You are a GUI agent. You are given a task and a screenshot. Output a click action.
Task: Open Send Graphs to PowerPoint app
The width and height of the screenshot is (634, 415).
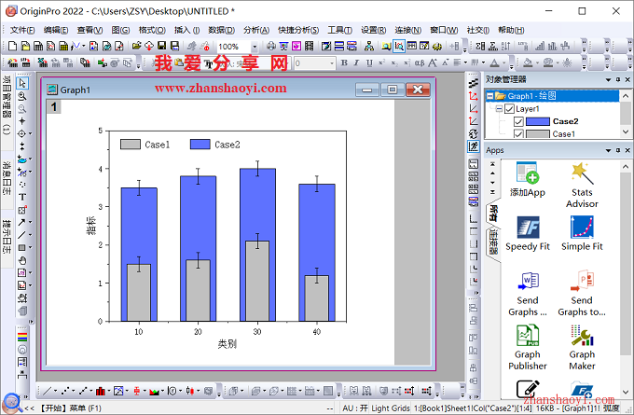coord(582,294)
